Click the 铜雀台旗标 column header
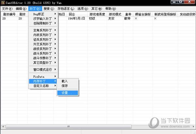196x134 pixels. click(143, 14)
